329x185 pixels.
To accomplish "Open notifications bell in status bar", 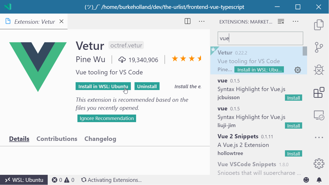I will click(319, 180).
